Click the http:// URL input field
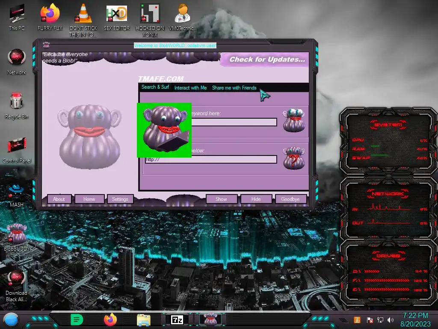 pos(211,159)
